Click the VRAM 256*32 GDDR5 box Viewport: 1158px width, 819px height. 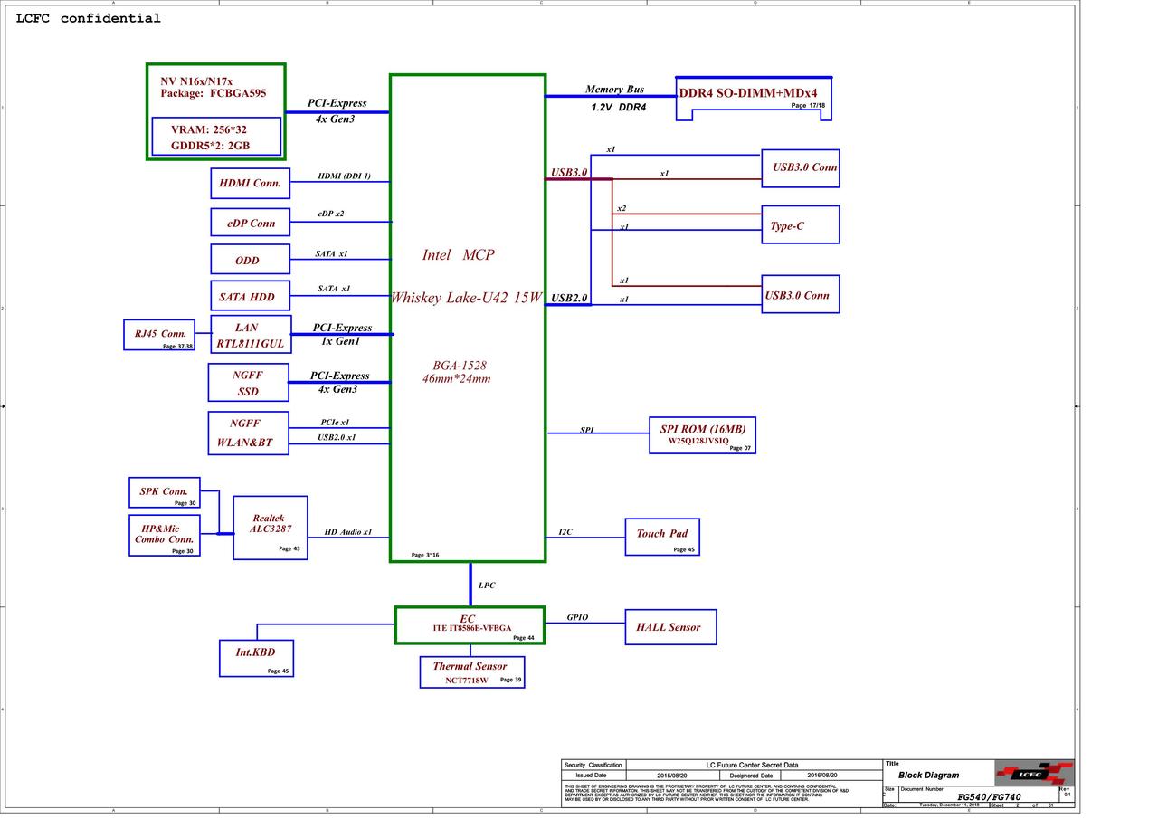coord(216,137)
